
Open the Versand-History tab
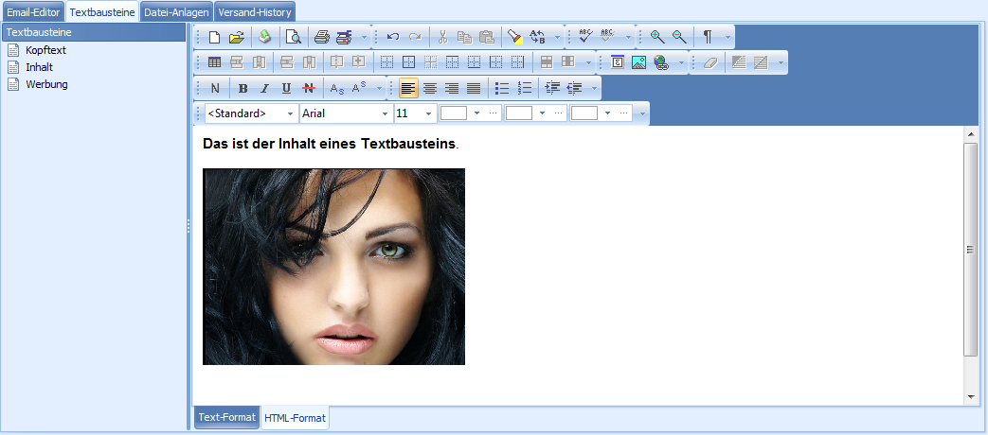coord(255,12)
